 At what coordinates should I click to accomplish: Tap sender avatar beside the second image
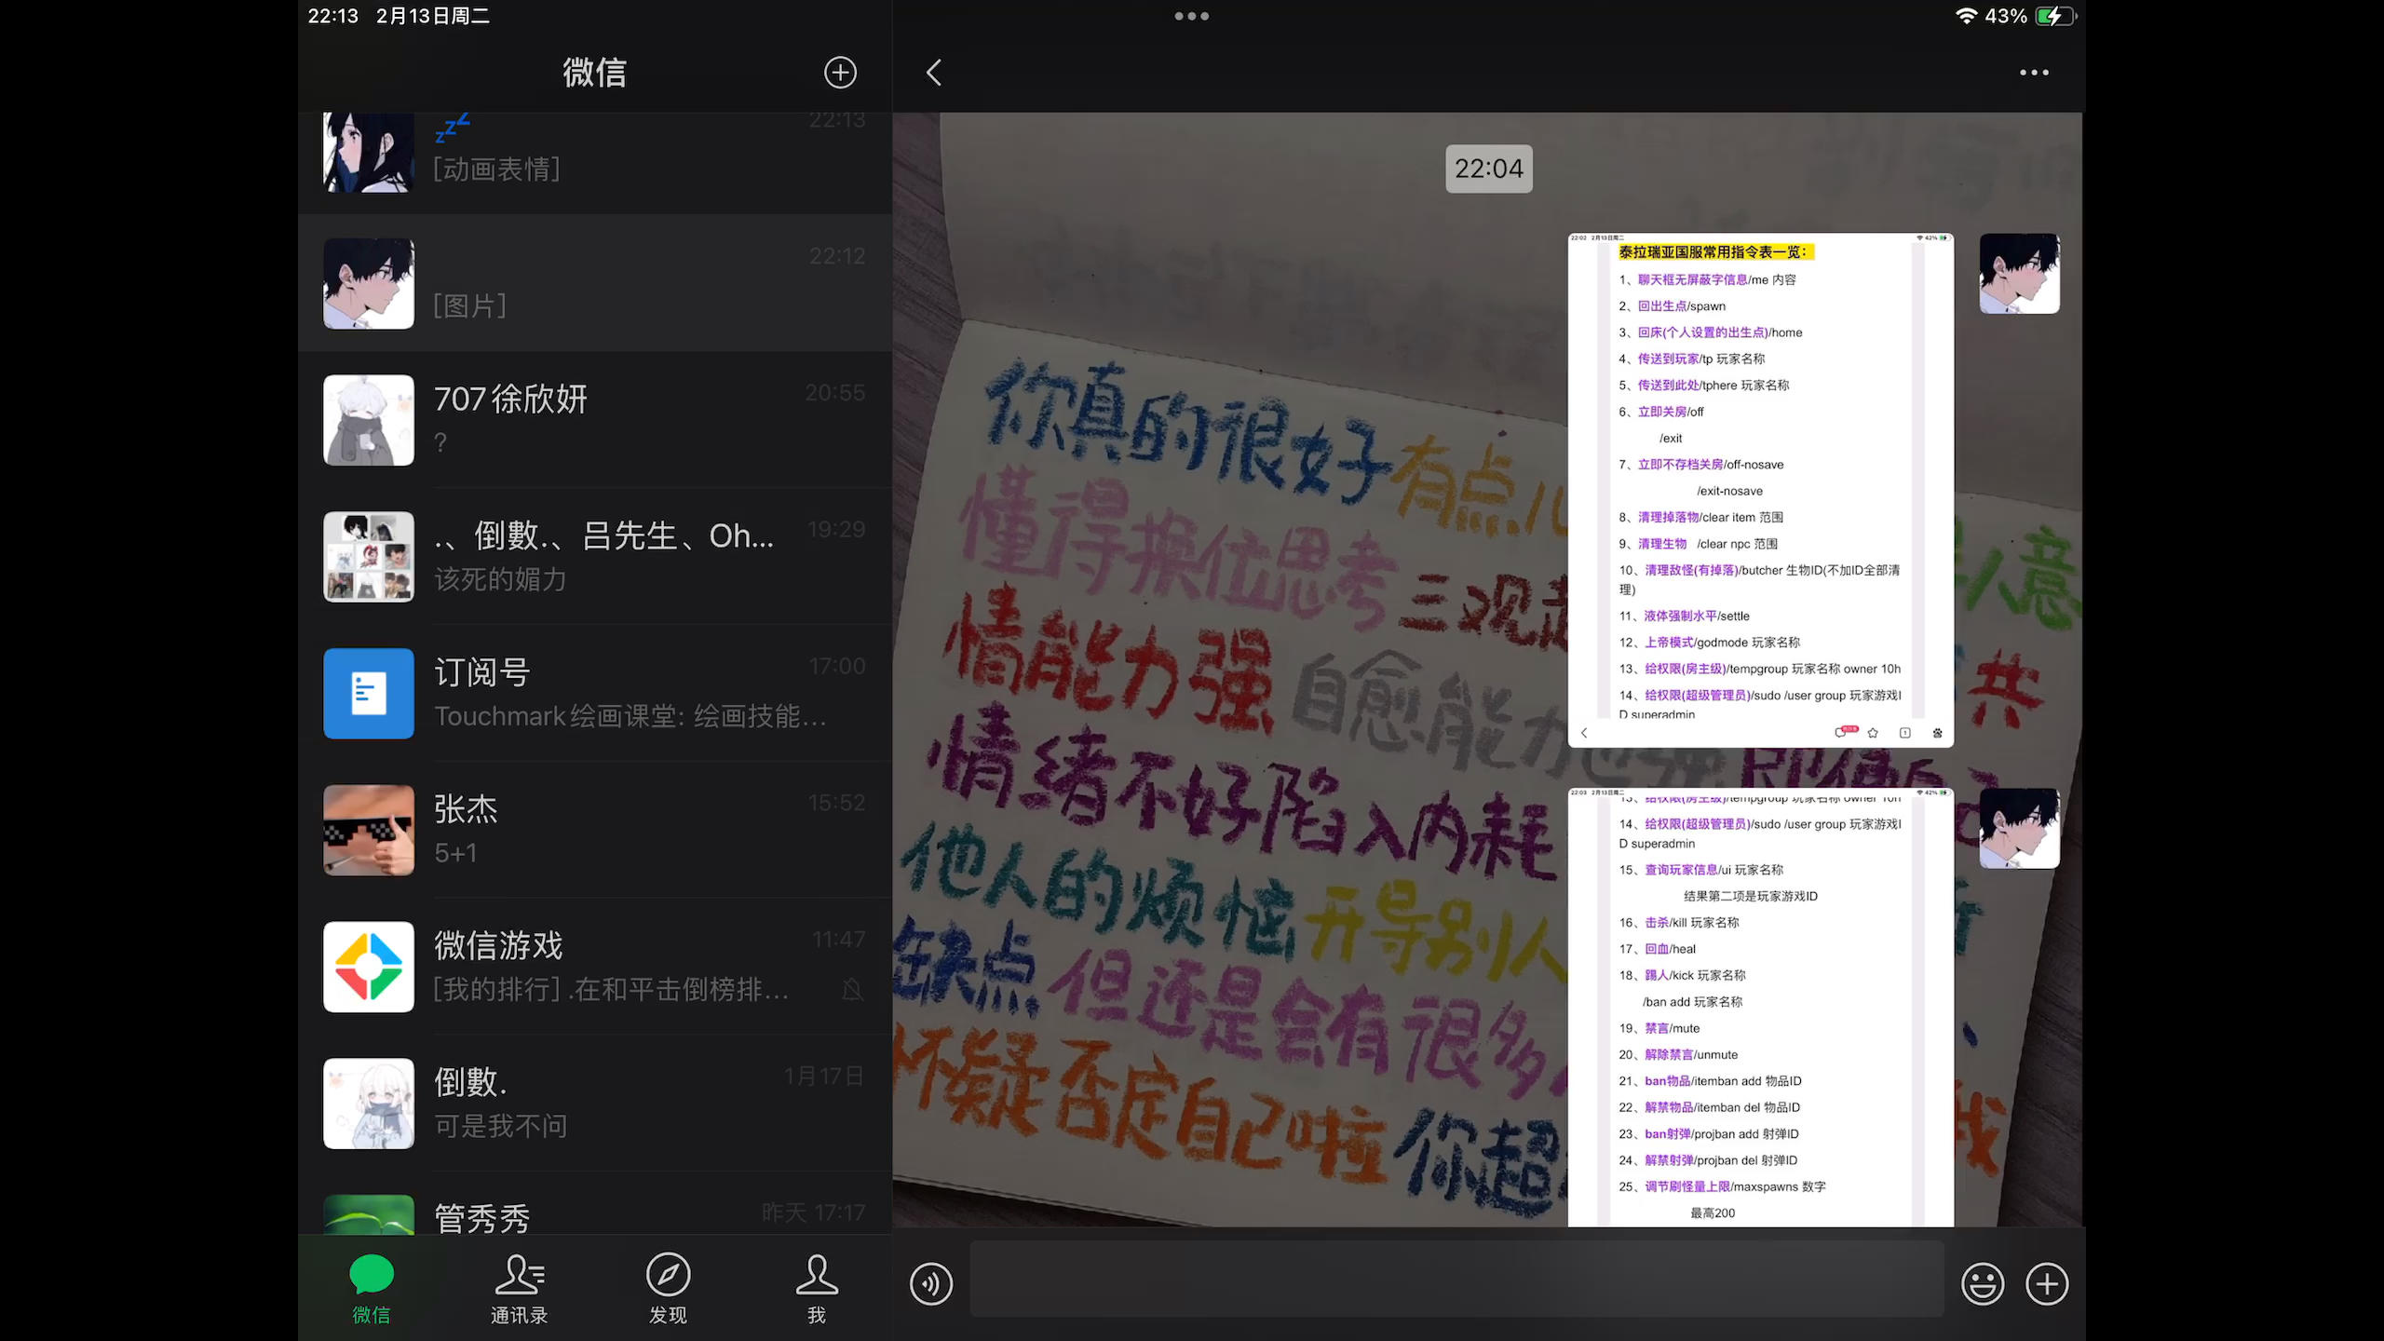pos(2019,828)
